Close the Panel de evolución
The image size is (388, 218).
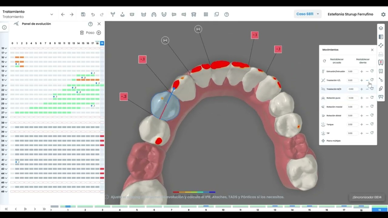(99, 24)
